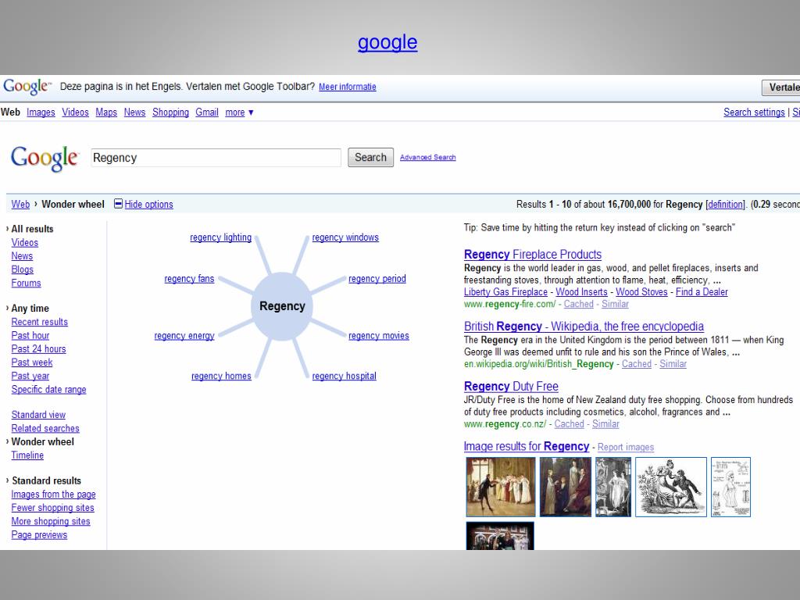This screenshot has height=600, width=800.
Task: Click the Google logo beside the search box
Action: point(45,158)
